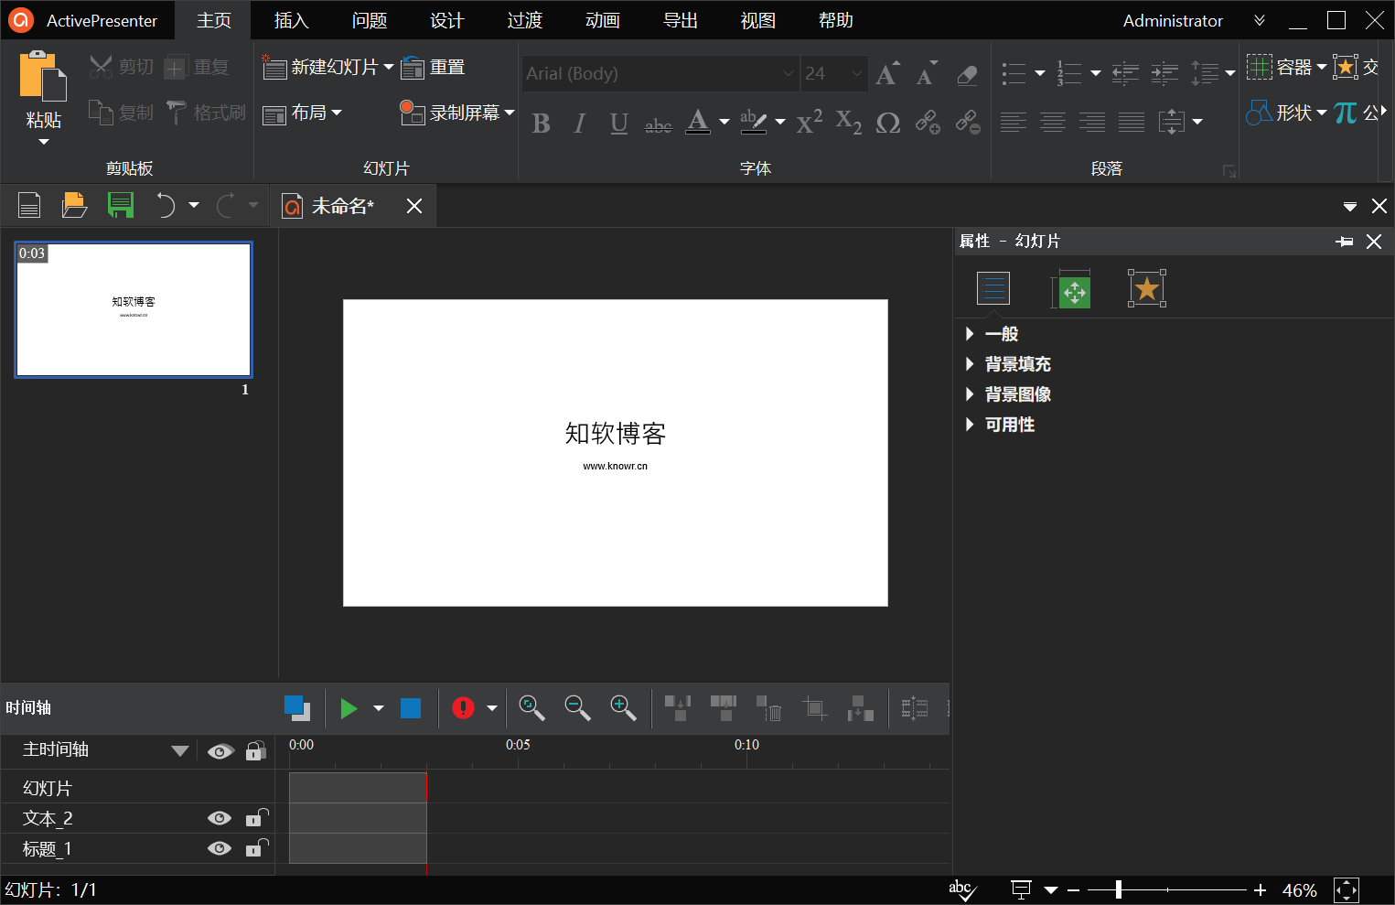Lock the 标题_1 track
Image resolution: width=1395 pixels, height=905 pixels.
tap(257, 847)
